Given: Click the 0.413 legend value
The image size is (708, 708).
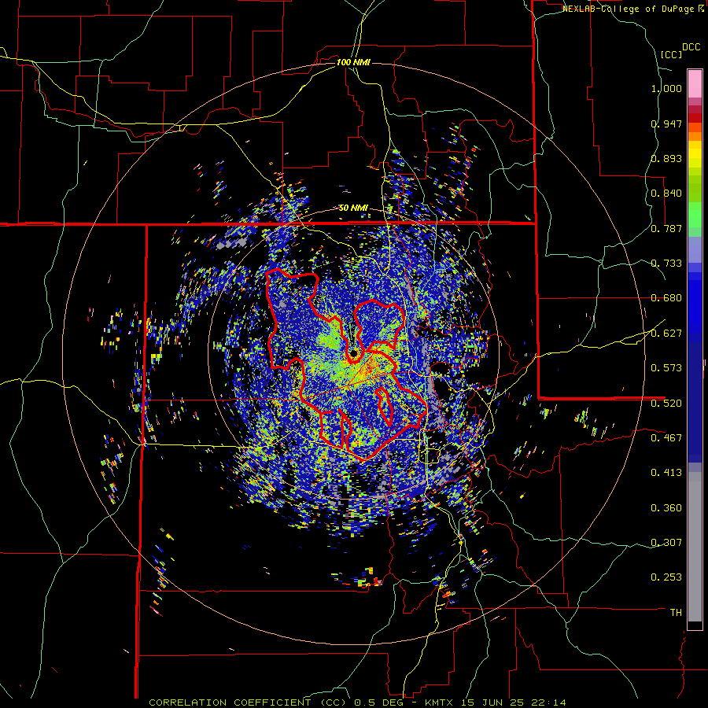Looking at the screenshot, I should point(666,473).
